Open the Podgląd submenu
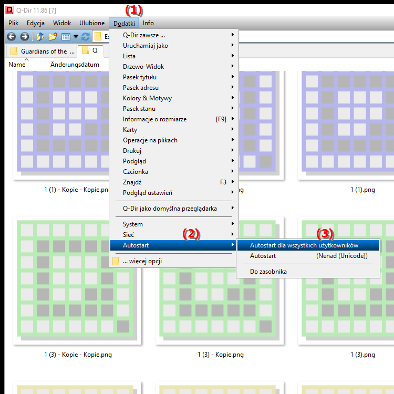The height and width of the screenshot is (394, 394). click(174, 161)
